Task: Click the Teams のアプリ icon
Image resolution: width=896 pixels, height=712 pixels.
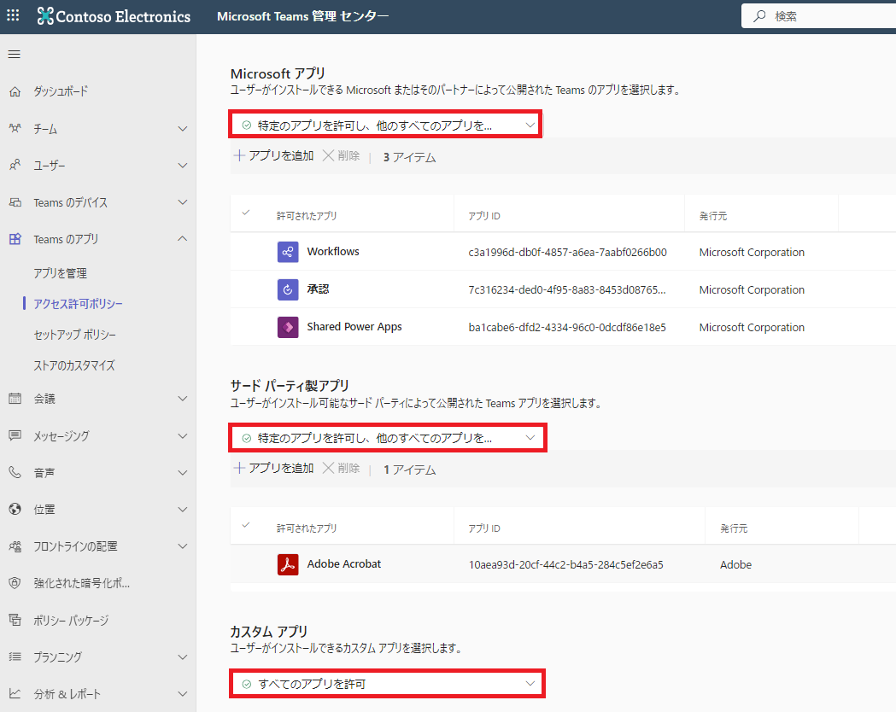Action: tap(15, 239)
